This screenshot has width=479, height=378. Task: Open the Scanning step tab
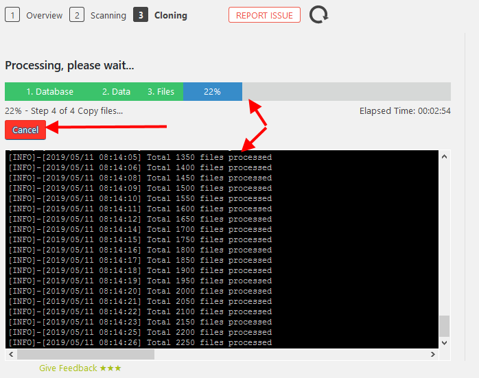coord(108,15)
